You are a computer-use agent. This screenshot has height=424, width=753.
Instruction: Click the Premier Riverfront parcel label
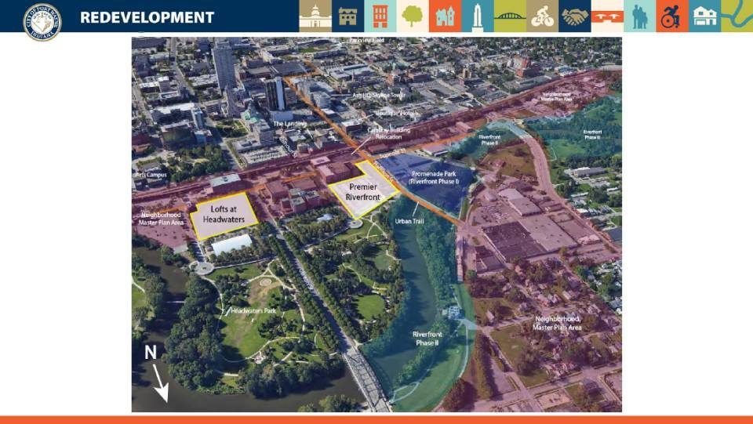pos(364,193)
